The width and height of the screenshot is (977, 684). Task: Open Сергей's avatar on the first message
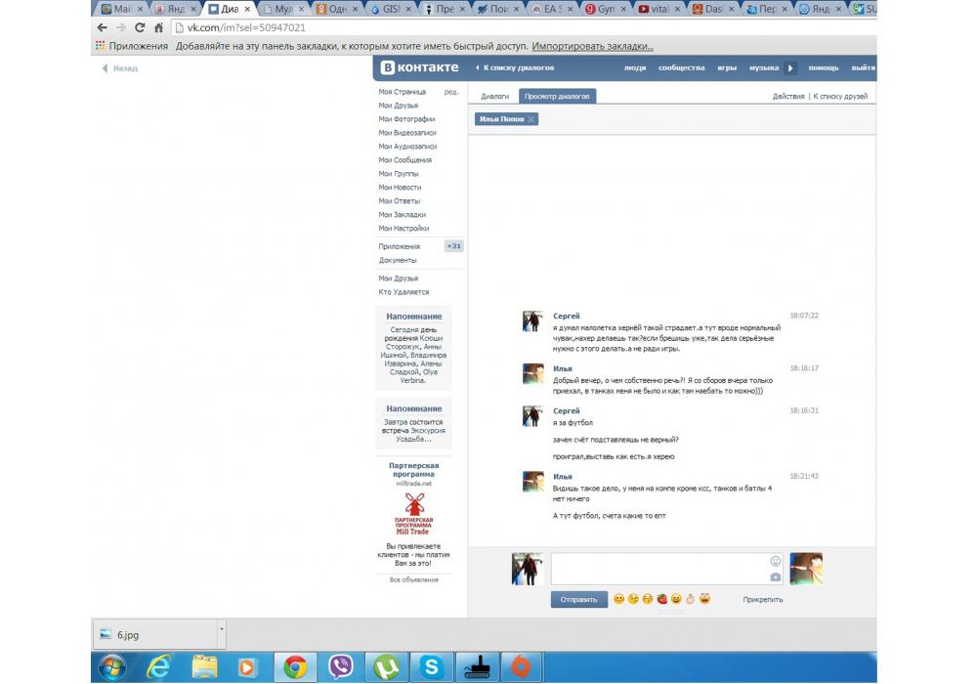pyautogui.click(x=532, y=321)
